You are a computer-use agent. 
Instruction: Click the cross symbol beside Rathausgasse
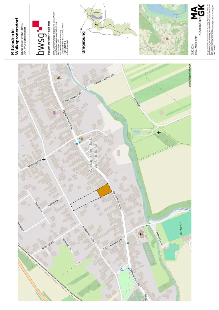43,159
